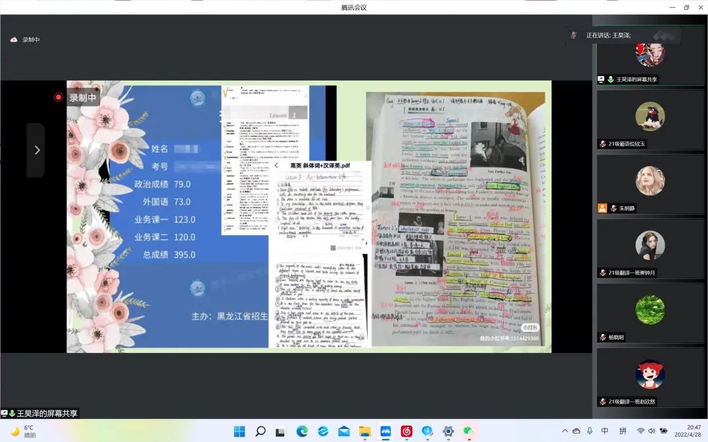Click the orange host icon beside 朱明静

pos(602,208)
